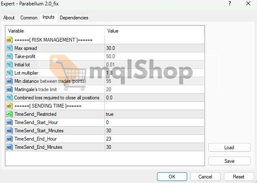Switch to the Common tab
This screenshot has width=257, height=183.
coord(29,18)
